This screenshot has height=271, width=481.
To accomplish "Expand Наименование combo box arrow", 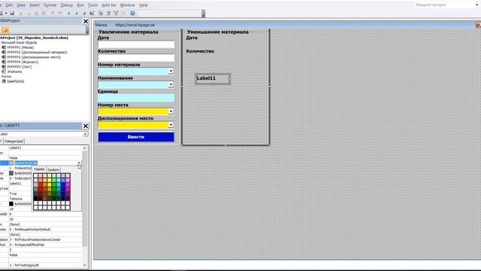I will click(171, 84).
